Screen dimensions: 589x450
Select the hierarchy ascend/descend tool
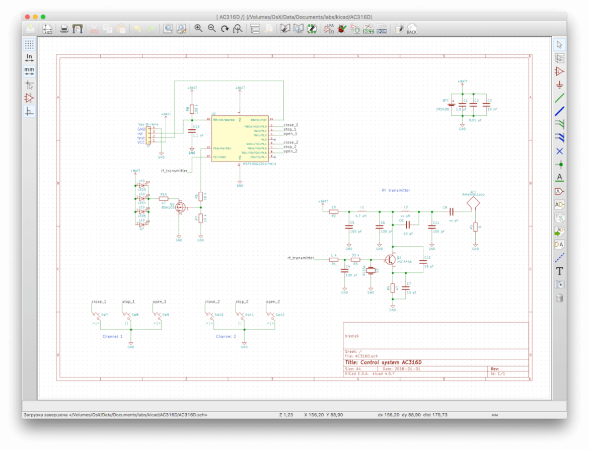pyautogui.click(x=559, y=58)
